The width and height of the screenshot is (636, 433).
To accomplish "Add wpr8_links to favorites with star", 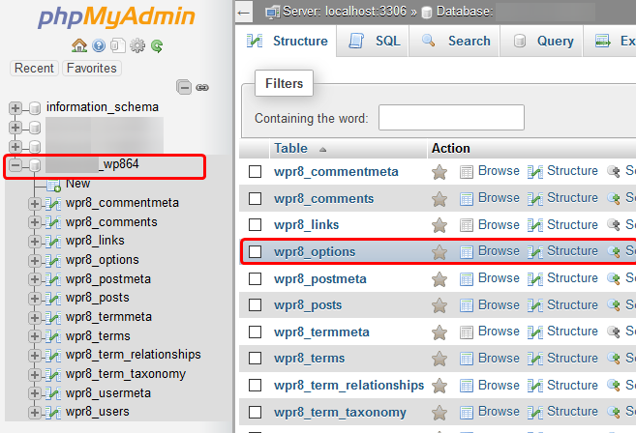I will 439,225.
